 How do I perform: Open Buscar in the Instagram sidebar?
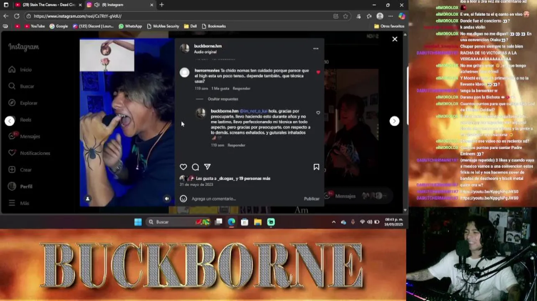point(22,86)
